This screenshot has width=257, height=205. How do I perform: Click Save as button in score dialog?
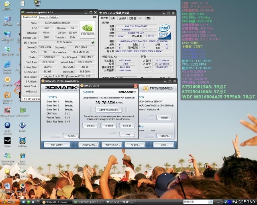(x=127, y=126)
